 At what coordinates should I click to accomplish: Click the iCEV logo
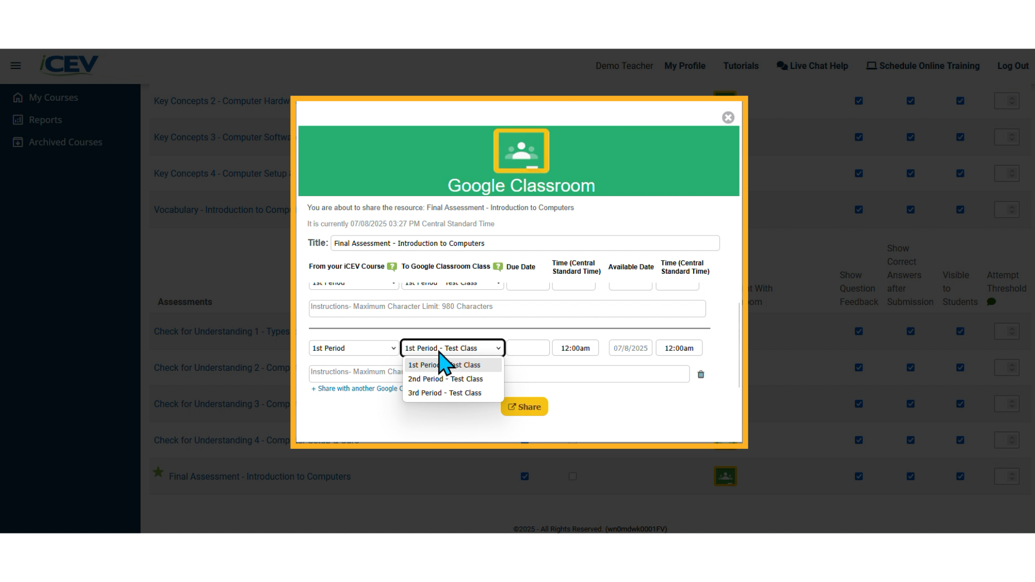click(69, 65)
